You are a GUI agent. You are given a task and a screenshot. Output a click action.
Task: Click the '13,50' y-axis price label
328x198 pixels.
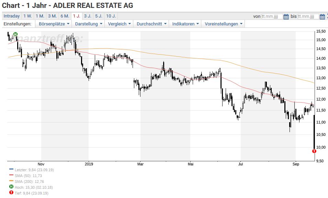(x=321, y=68)
